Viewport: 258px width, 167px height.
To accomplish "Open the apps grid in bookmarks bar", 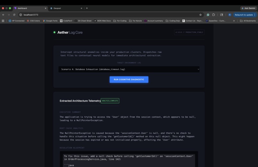I will tap(3, 21).
